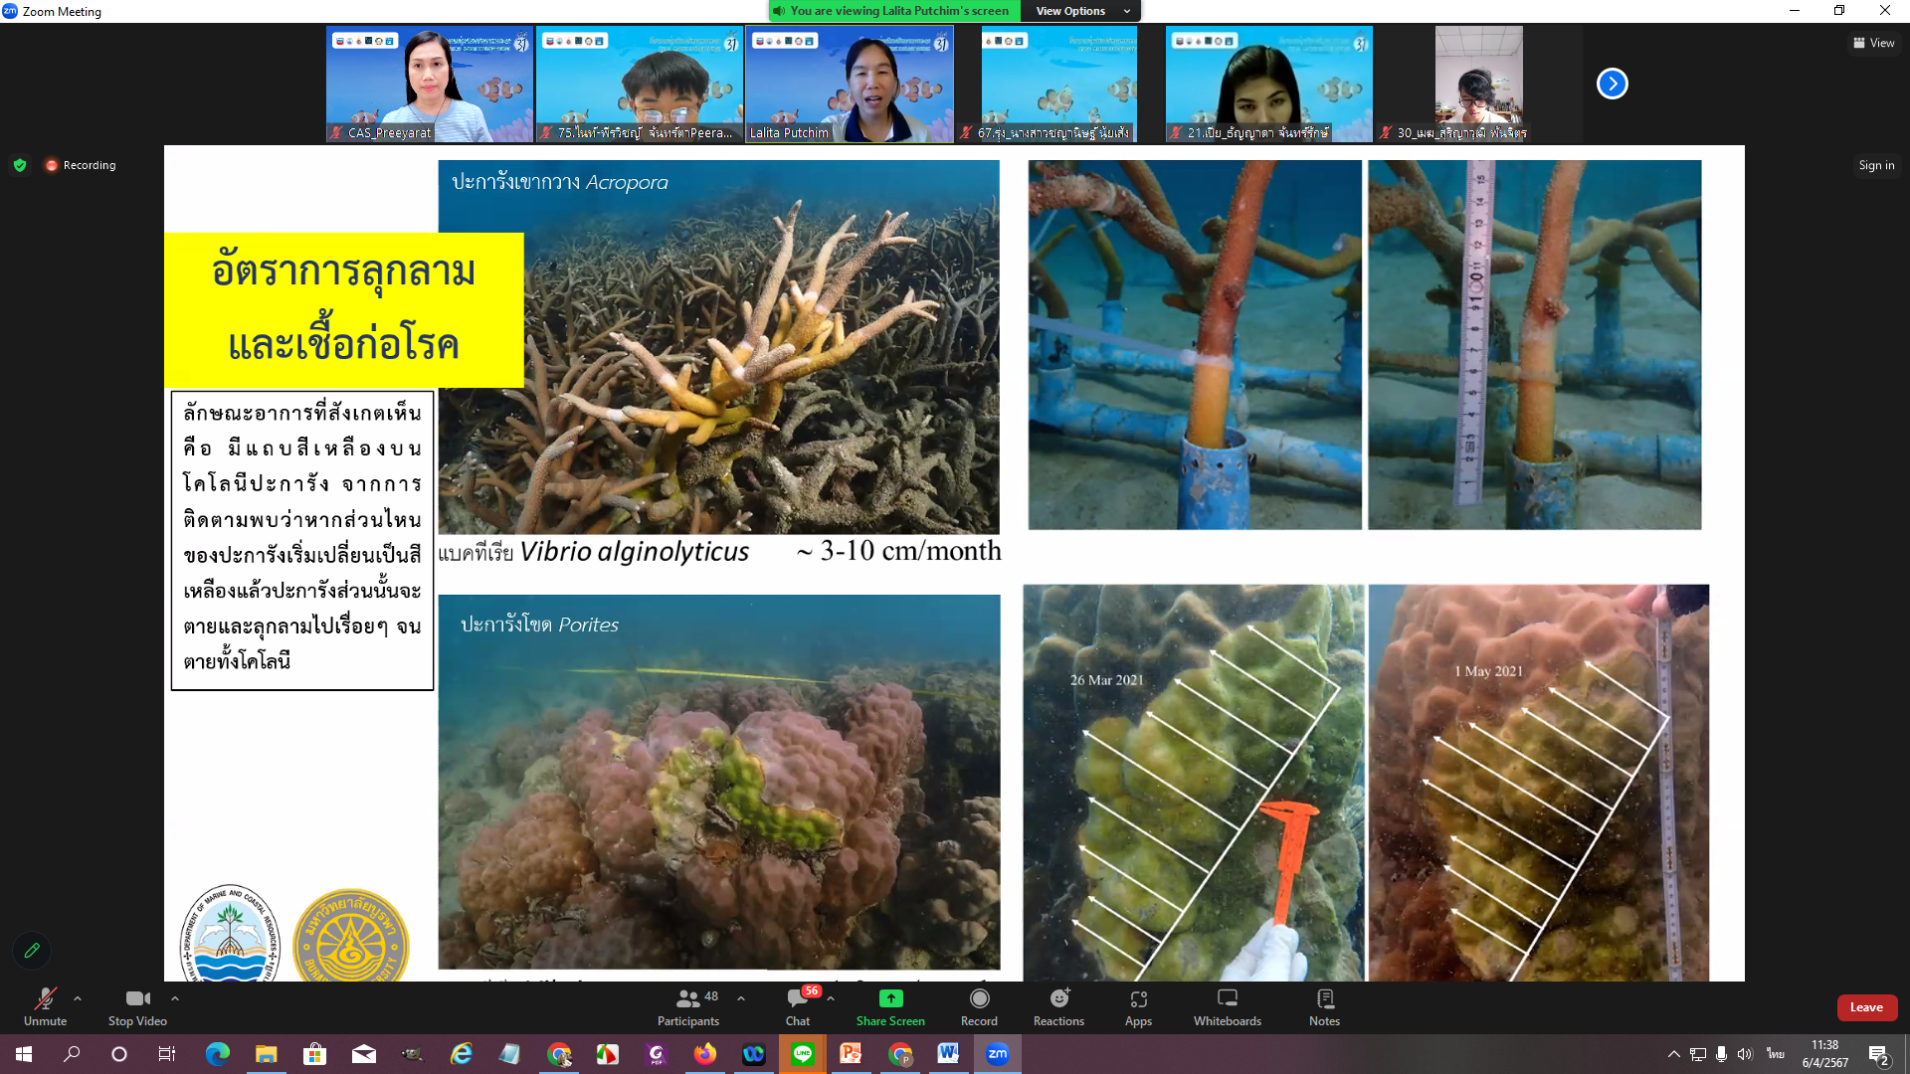This screenshot has height=1074, width=1910.
Task: Click the green encryption shield icon
Action: [x=20, y=165]
